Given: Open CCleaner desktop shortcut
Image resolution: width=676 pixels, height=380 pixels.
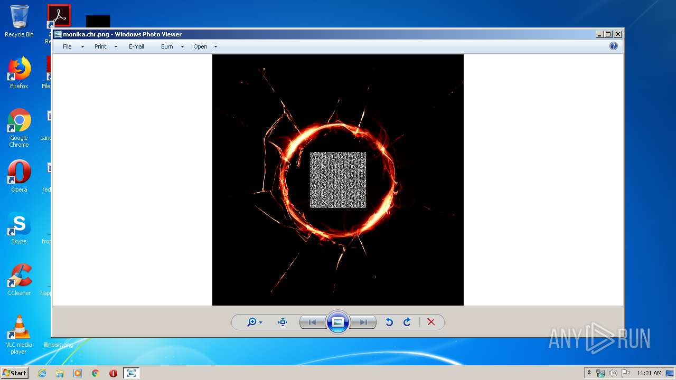Looking at the screenshot, I should click(19, 280).
